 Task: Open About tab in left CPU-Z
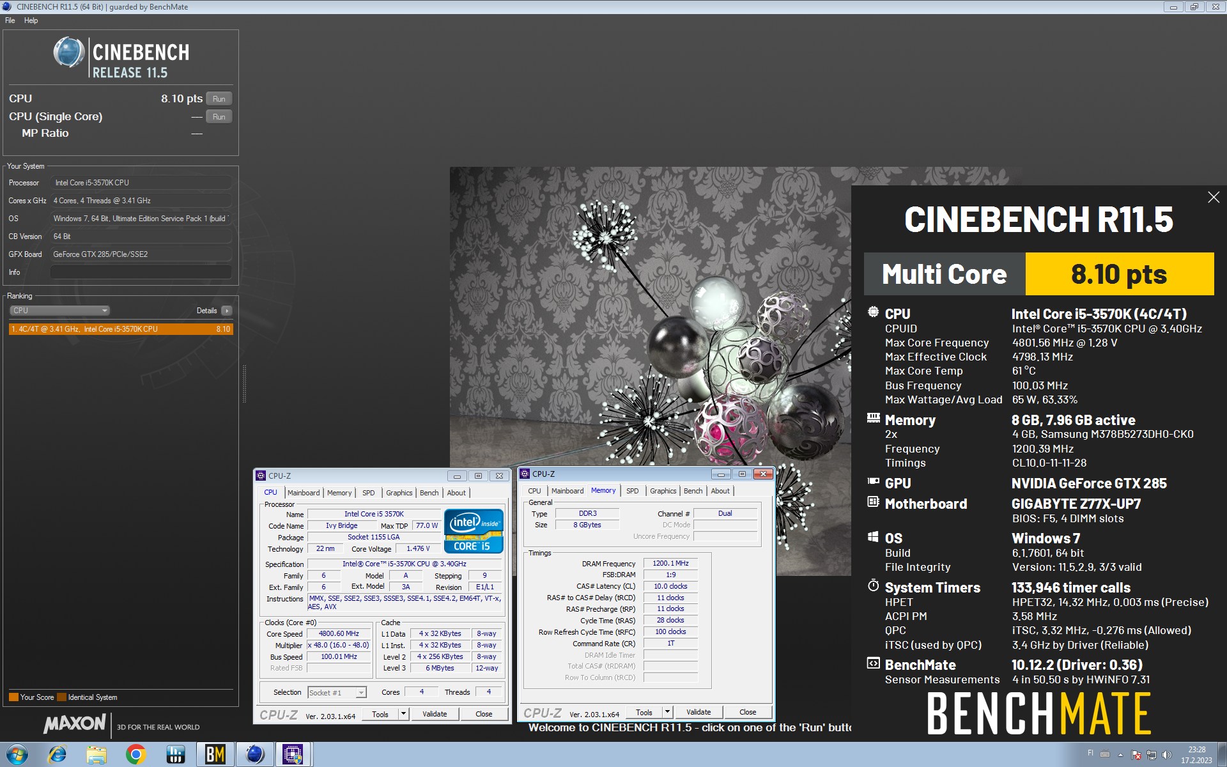pyautogui.click(x=456, y=493)
